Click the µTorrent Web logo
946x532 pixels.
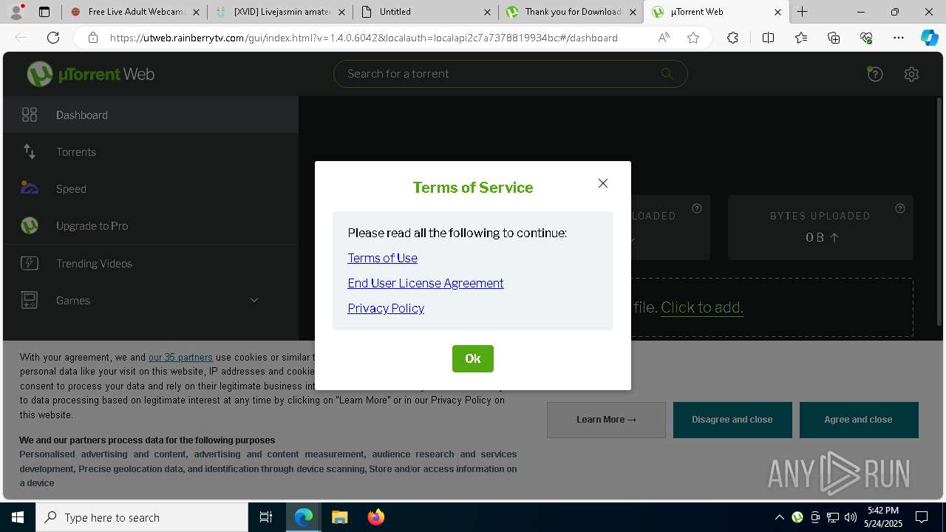click(90, 74)
